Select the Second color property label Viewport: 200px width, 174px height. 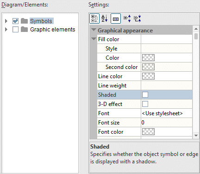click(121, 67)
